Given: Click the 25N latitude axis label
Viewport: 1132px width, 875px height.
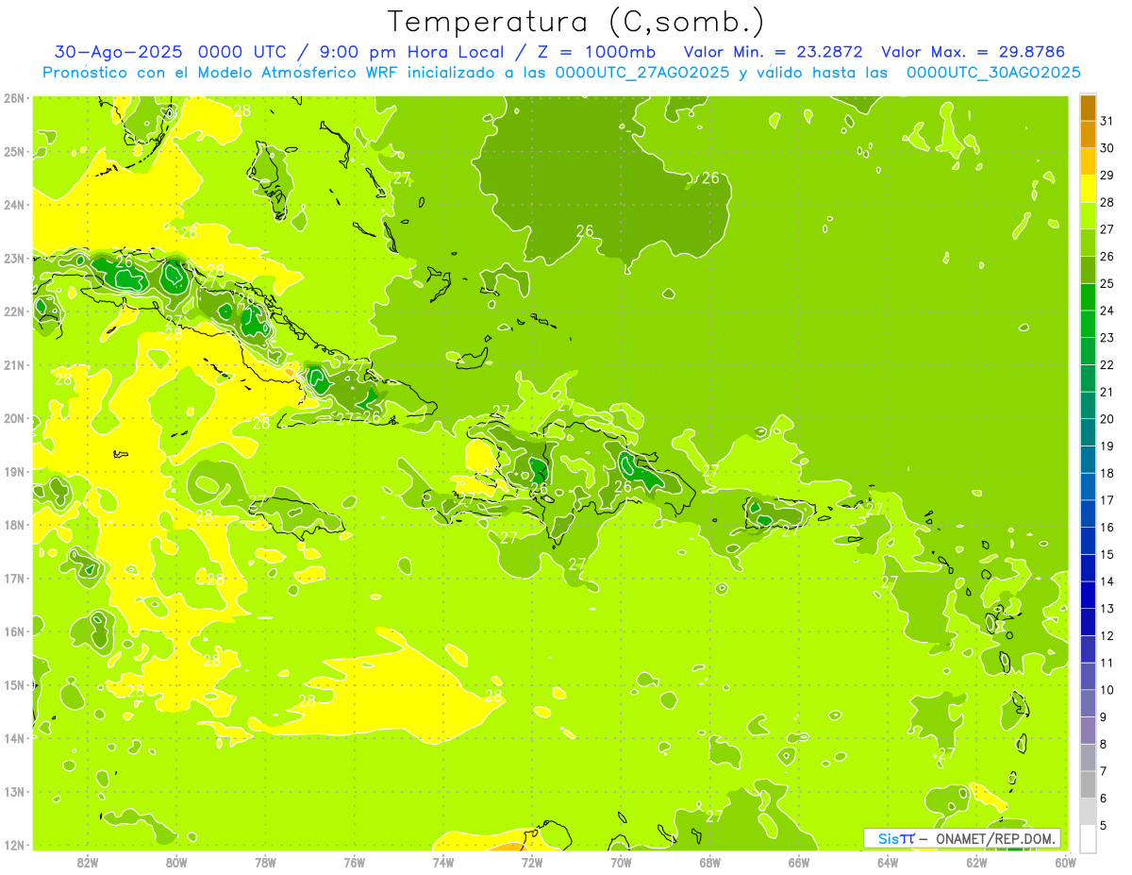Looking at the screenshot, I should [13, 152].
